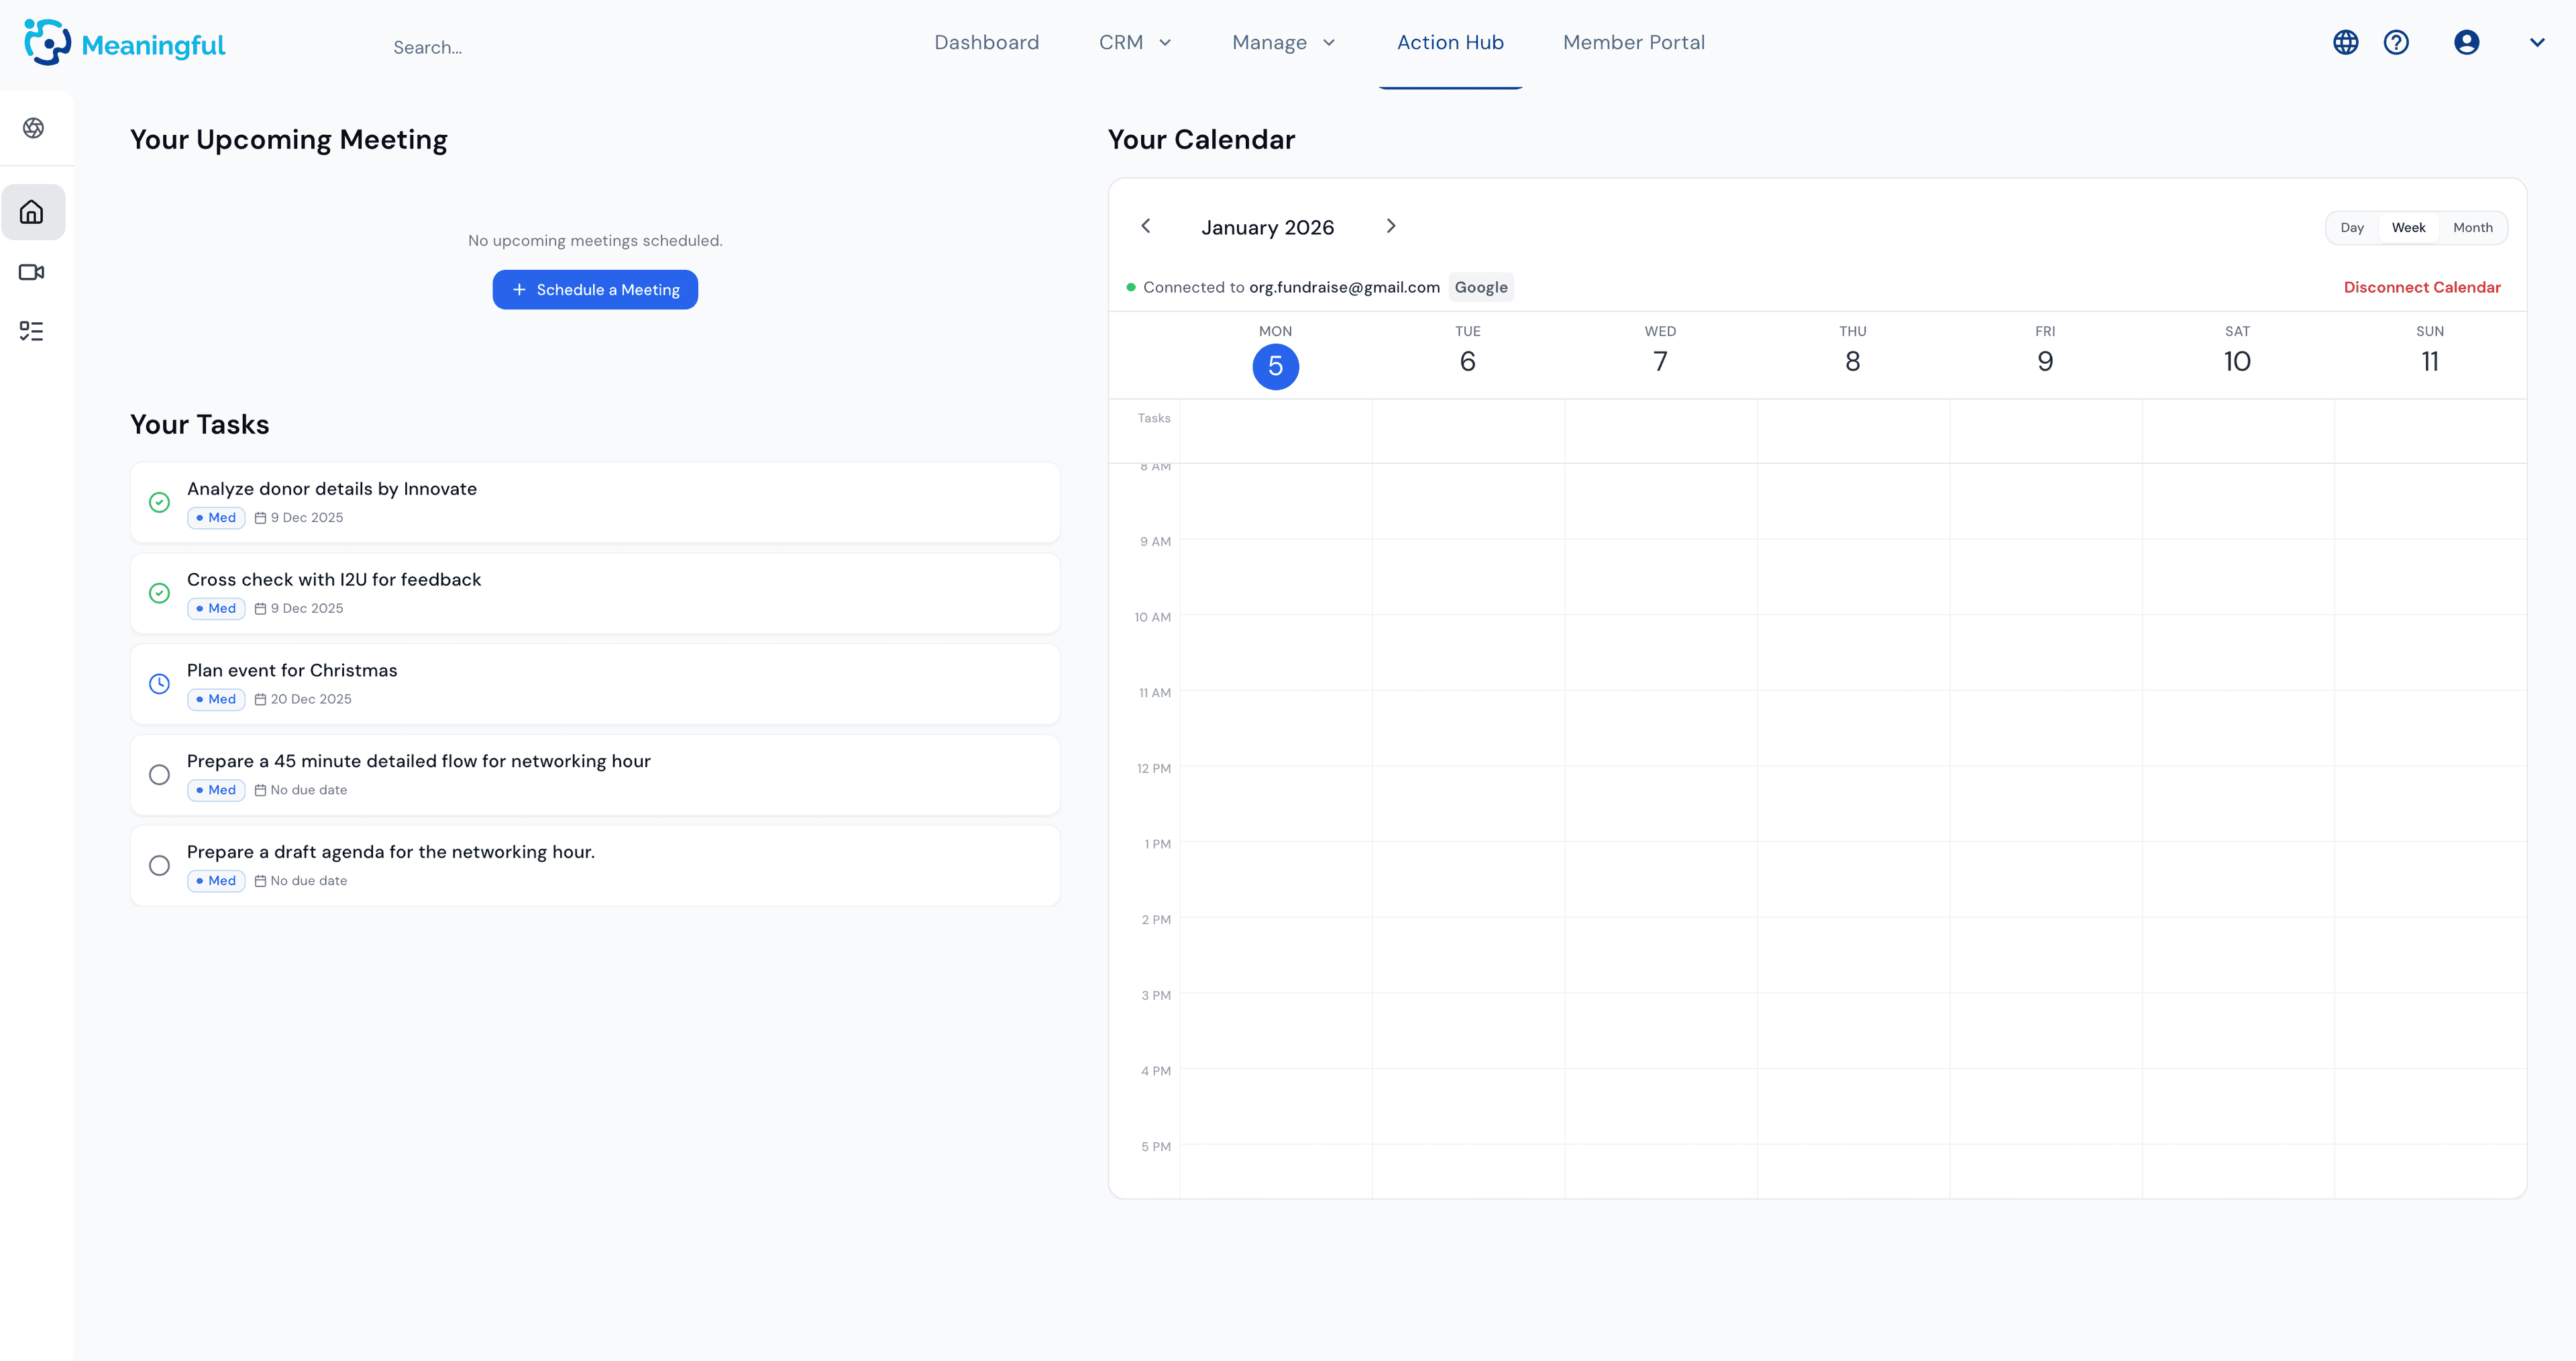This screenshot has width=2576, height=1361.
Task: Switch to the Member Portal tab
Action: tap(1634, 42)
